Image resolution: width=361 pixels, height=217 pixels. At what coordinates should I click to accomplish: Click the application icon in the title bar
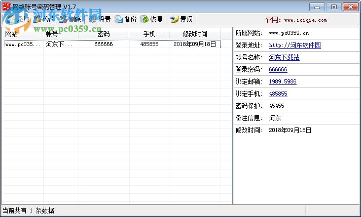tap(6, 7)
